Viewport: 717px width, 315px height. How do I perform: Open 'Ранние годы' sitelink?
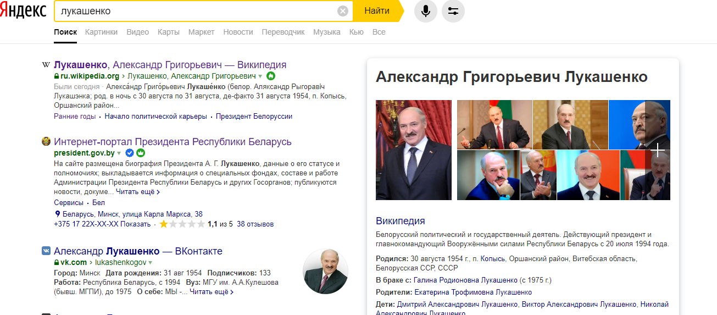75,117
